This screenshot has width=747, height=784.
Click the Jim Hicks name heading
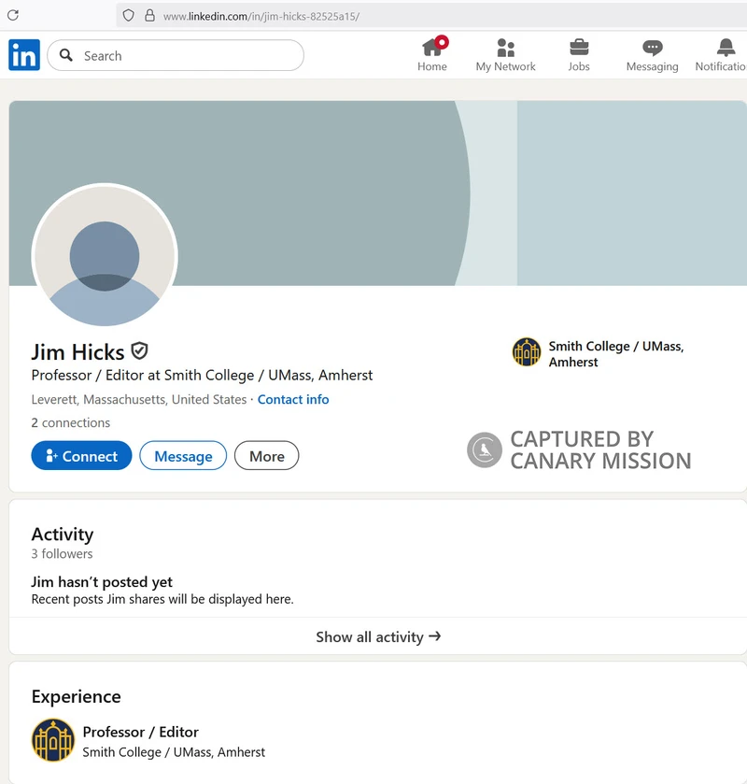(78, 352)
